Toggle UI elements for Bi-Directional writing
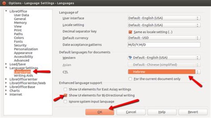211x118 pixels. pyautogui.click(x=65, y=95)
